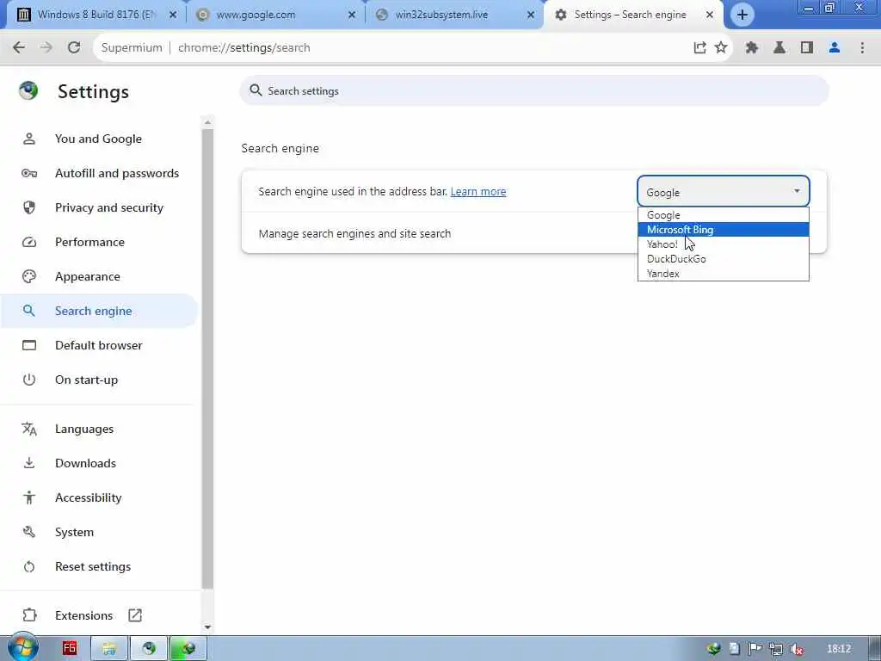Open Privacy and security settings
881x661 pixels.
click(98, 207)
